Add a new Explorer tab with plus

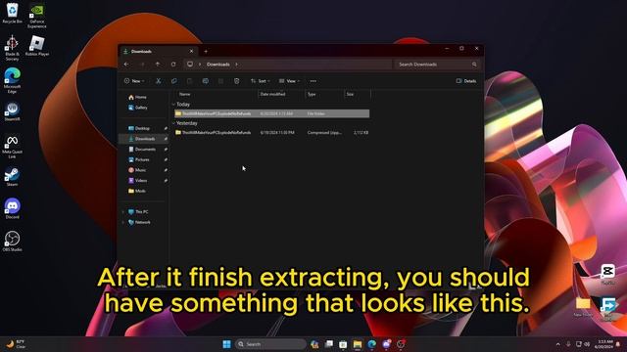pyautogui.click(x=206, y=51)
